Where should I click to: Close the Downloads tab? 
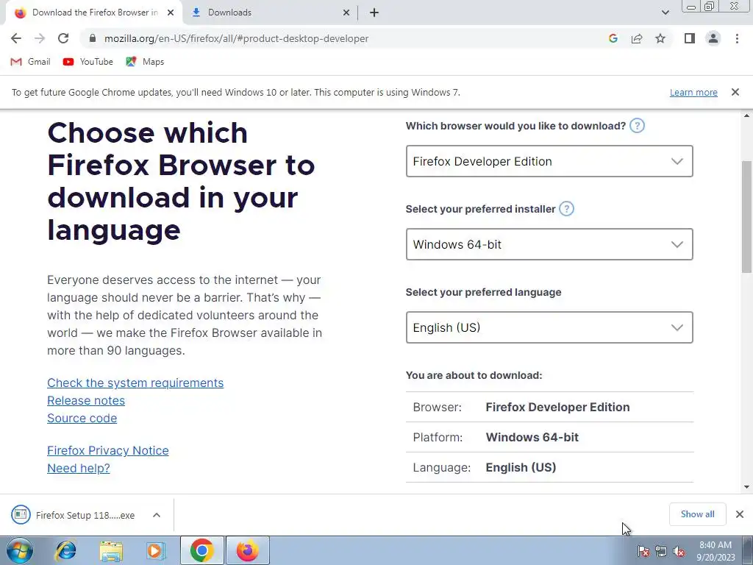coord(346,13)
